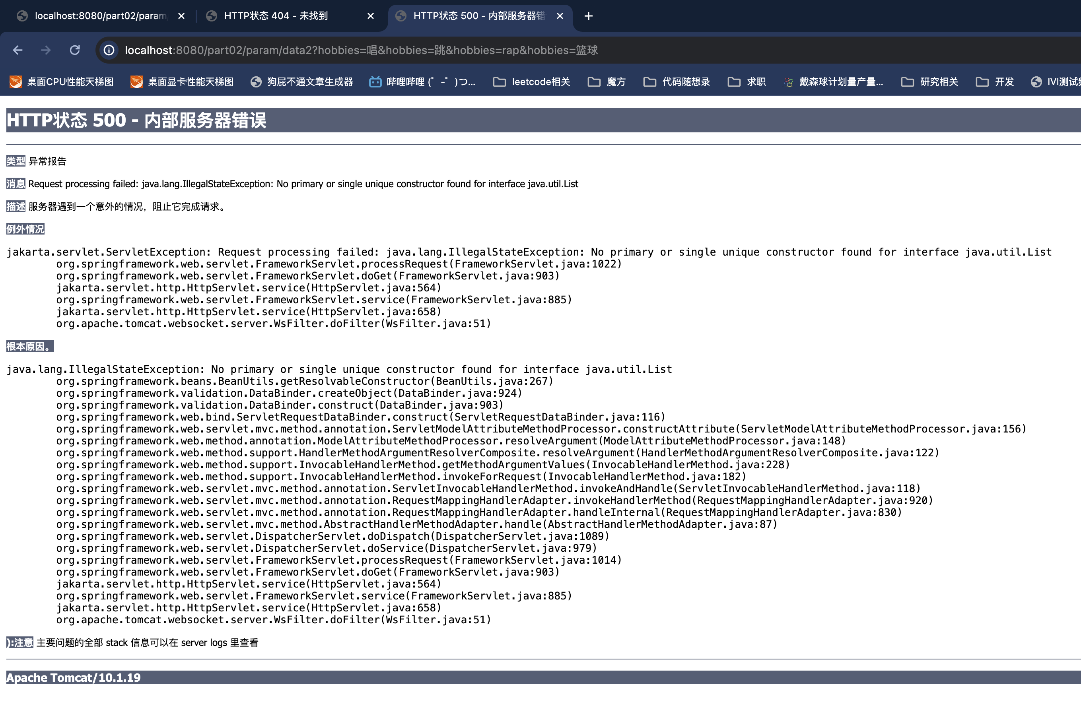Click BeanUtils.getResolvableConstructor stack trace line
Viewport: 1081px width, 702px height.
(x=305, y=381)
